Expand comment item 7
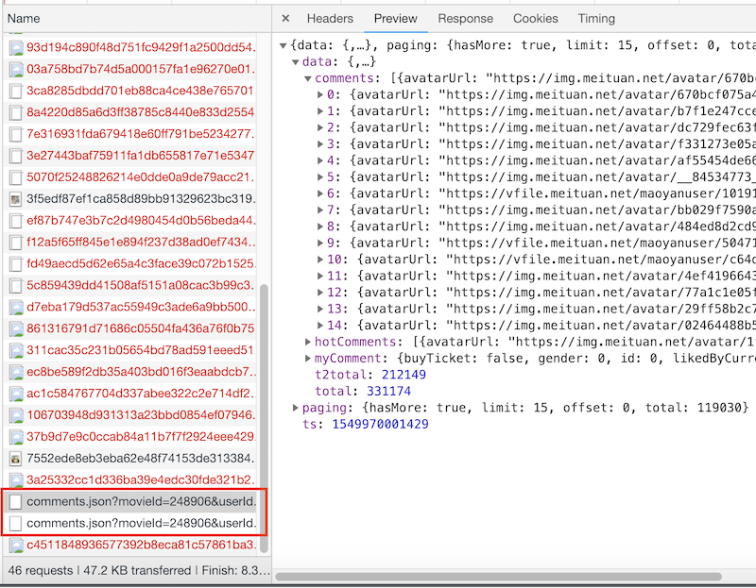This screenshot has height=588, width=756. coord(320,210)
